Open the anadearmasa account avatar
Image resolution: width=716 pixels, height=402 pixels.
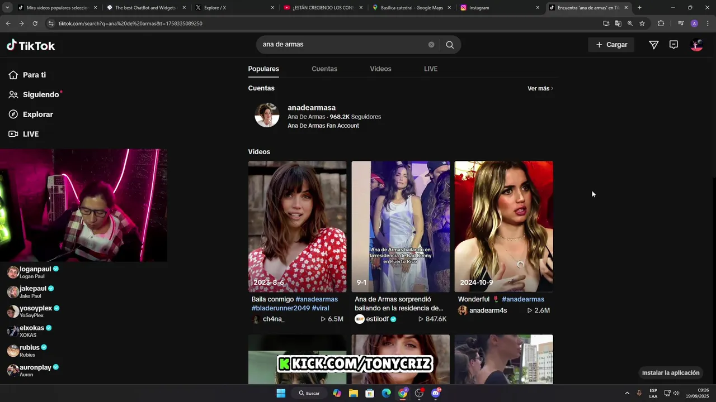pyautogui.click(x=267, y=115)
